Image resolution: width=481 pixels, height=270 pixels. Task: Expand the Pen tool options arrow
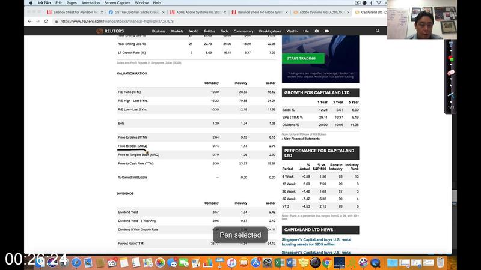450,102
